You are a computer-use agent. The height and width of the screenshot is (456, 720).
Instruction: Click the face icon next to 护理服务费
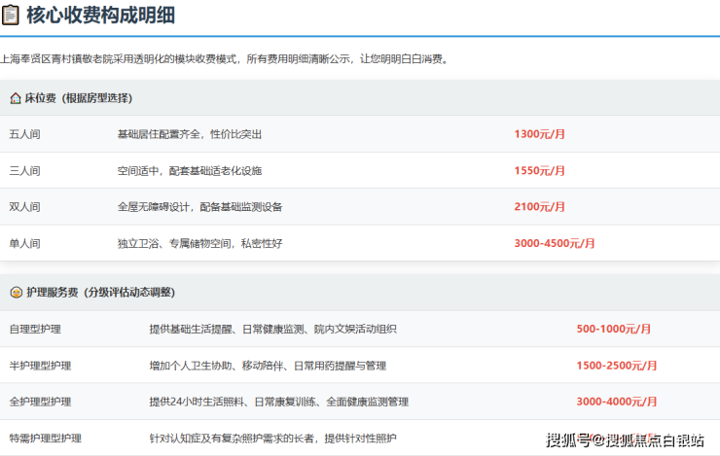pos(15,292)
